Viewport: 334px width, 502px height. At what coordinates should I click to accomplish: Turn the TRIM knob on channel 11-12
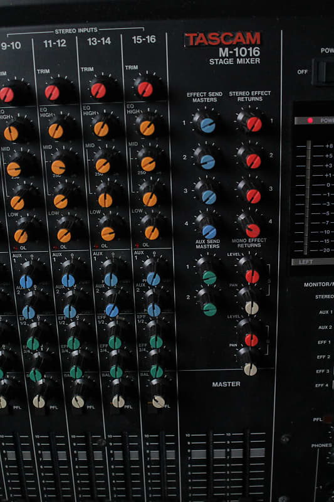coord(52,92)
